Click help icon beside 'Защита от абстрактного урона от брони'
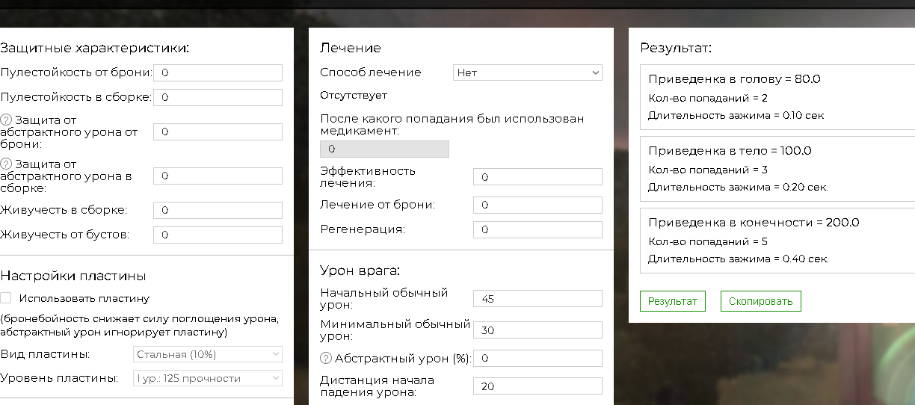This screenshot has width=915, height=405. pos(6,120)
